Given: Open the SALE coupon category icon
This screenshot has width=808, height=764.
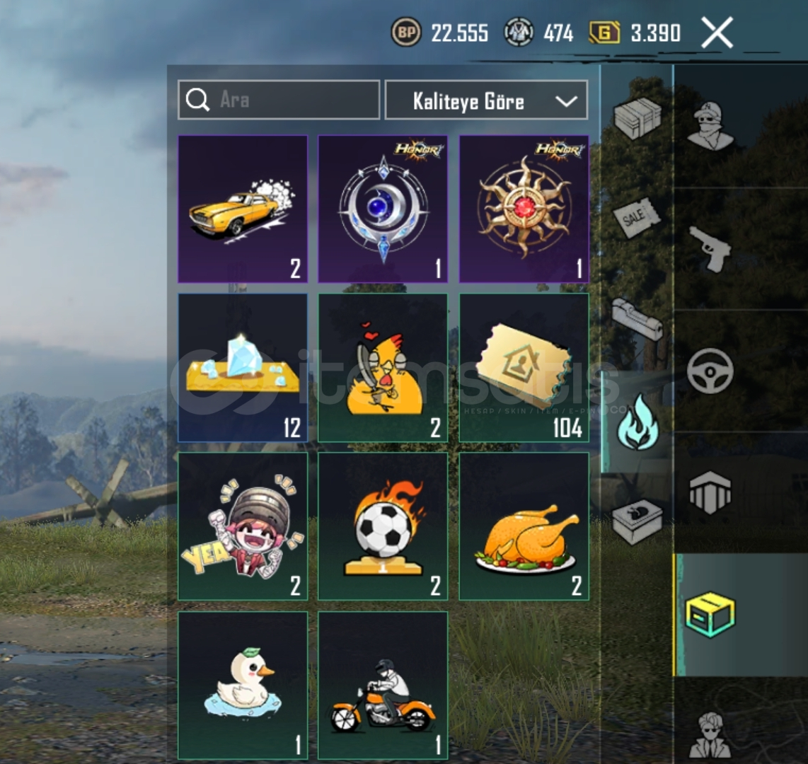Looking at the screenshot, I should [636, 217].
